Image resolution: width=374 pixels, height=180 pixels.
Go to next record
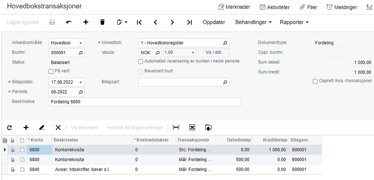(172, 22)
